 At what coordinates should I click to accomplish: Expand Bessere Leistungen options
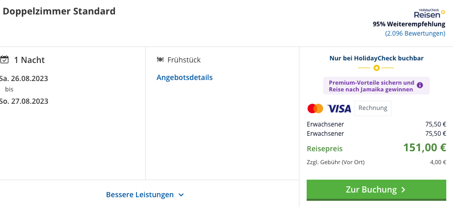point(145,195)
